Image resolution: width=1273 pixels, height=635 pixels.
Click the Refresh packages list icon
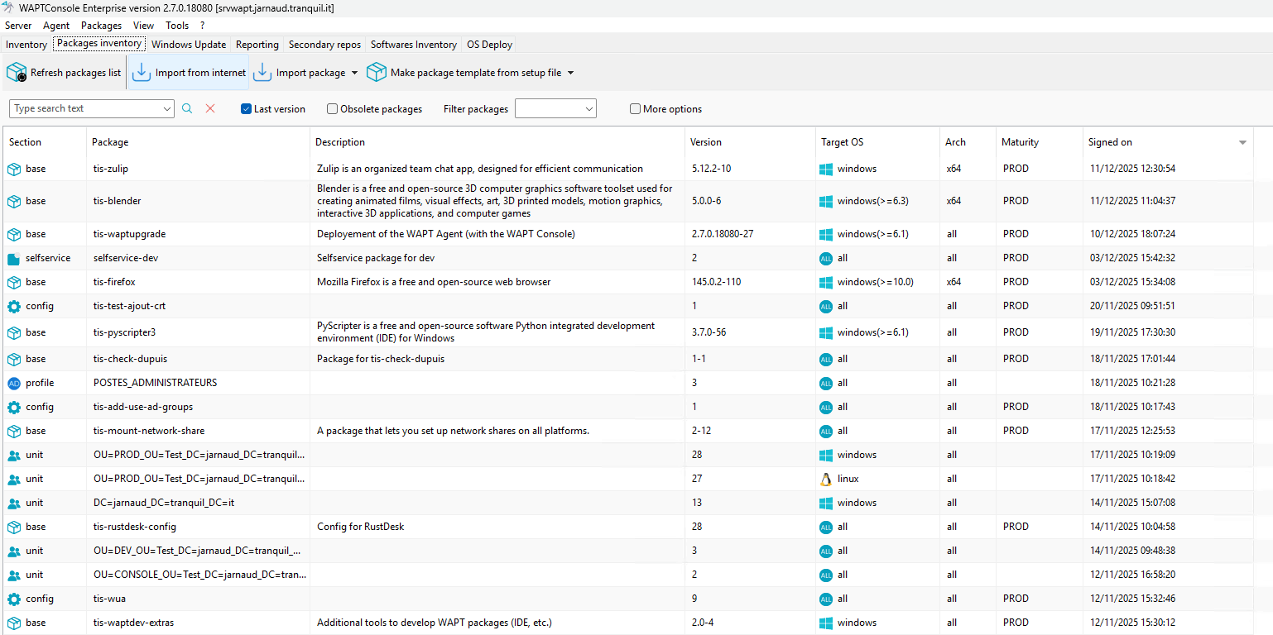click(x=17, y=73)
